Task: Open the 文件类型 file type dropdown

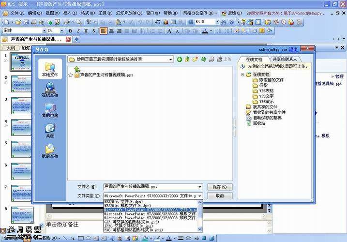Action: [x=199, y=196]
